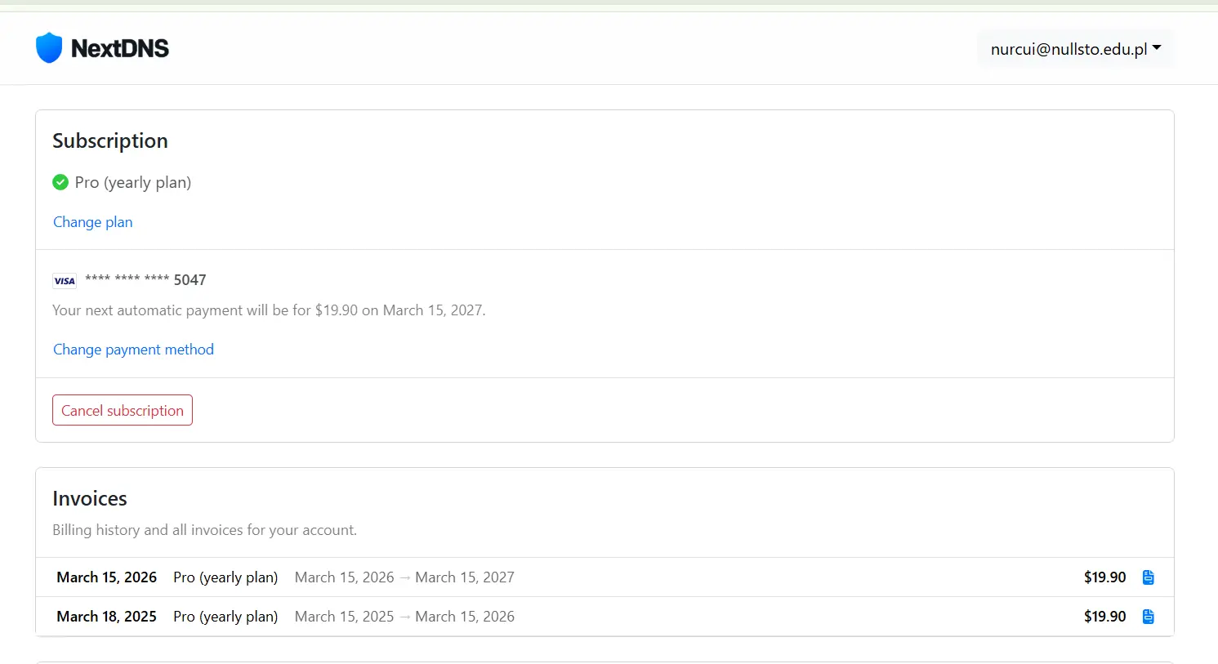Click the Pro (yearly plan) subscription status text

click(x=132, y=182)
